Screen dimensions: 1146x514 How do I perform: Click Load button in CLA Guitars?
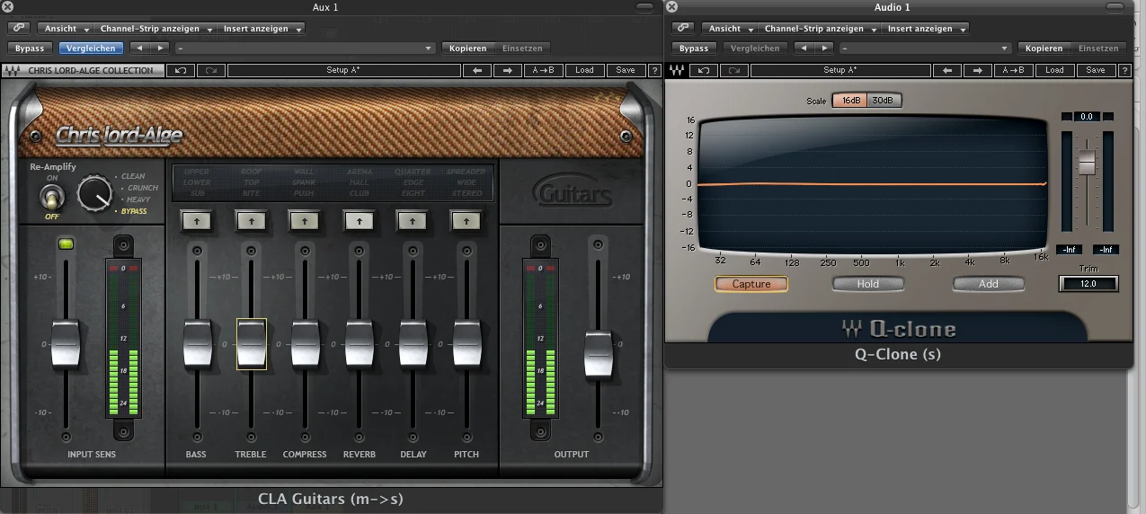pos(584,70)
